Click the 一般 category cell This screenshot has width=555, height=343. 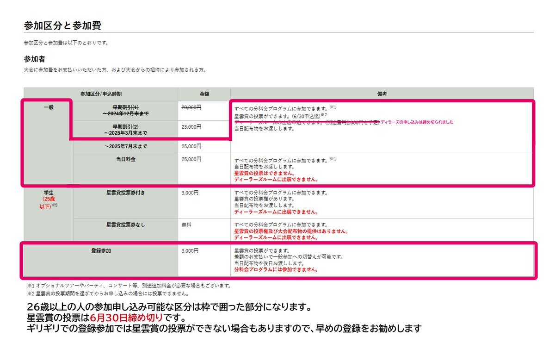(49, 107)
